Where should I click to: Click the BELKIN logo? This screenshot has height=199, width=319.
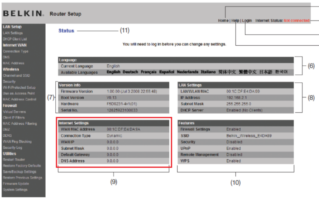(x=24, y=13)
